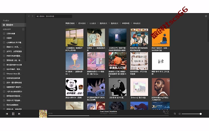The height and width of the screenshot is (131, 209).
Task: Add current song to a playlist
Action: [x=164, y=111]
